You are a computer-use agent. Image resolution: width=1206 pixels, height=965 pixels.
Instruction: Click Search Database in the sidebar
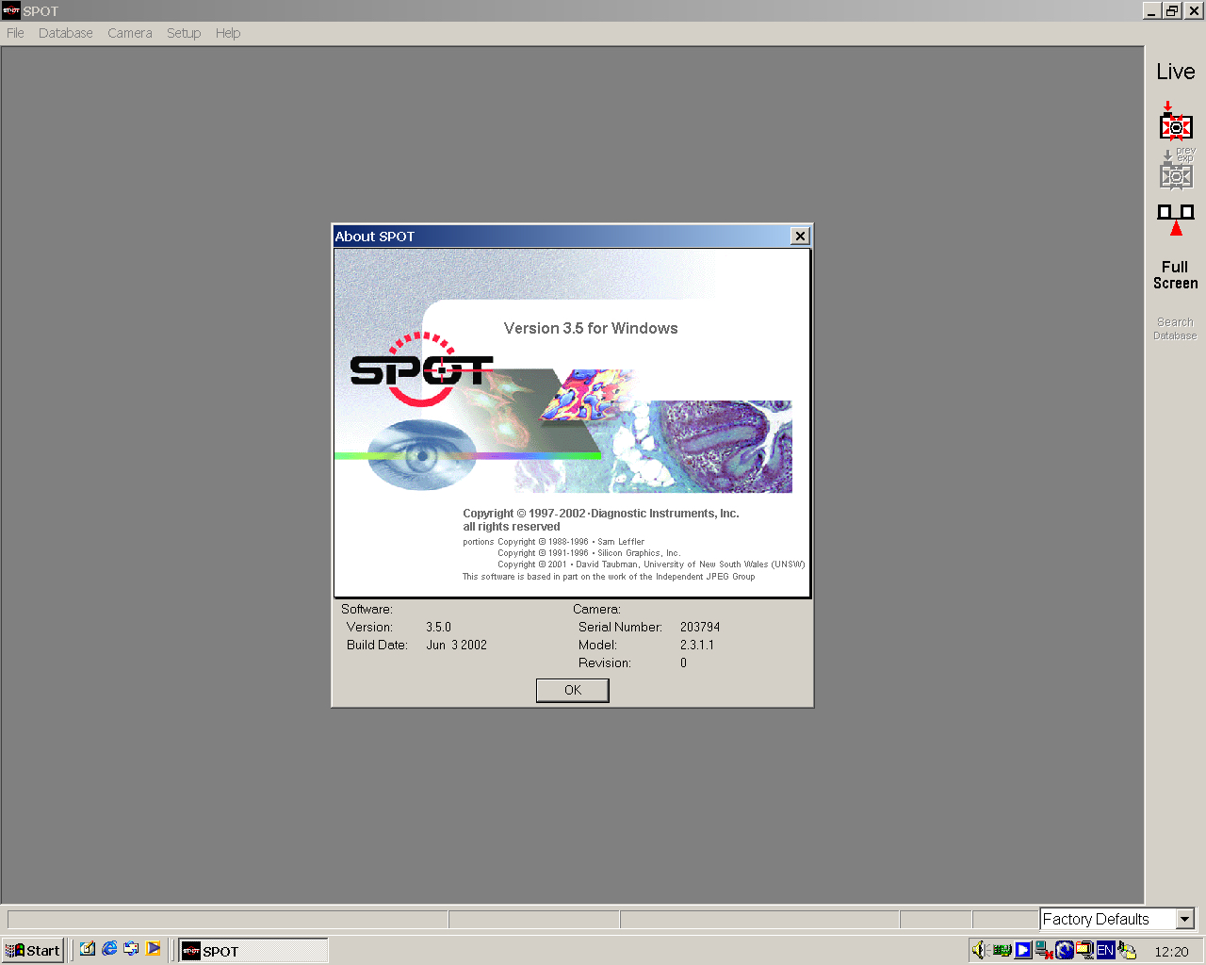click(x=1176, y=329)
